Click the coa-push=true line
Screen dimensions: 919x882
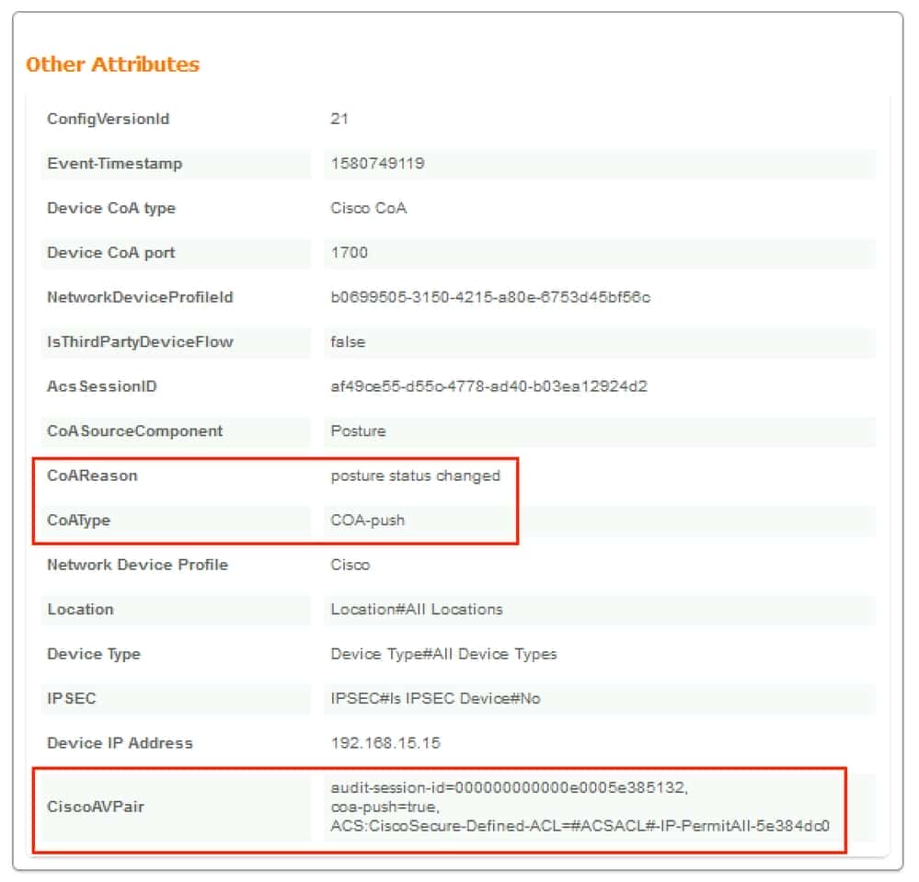coord(385,807)
